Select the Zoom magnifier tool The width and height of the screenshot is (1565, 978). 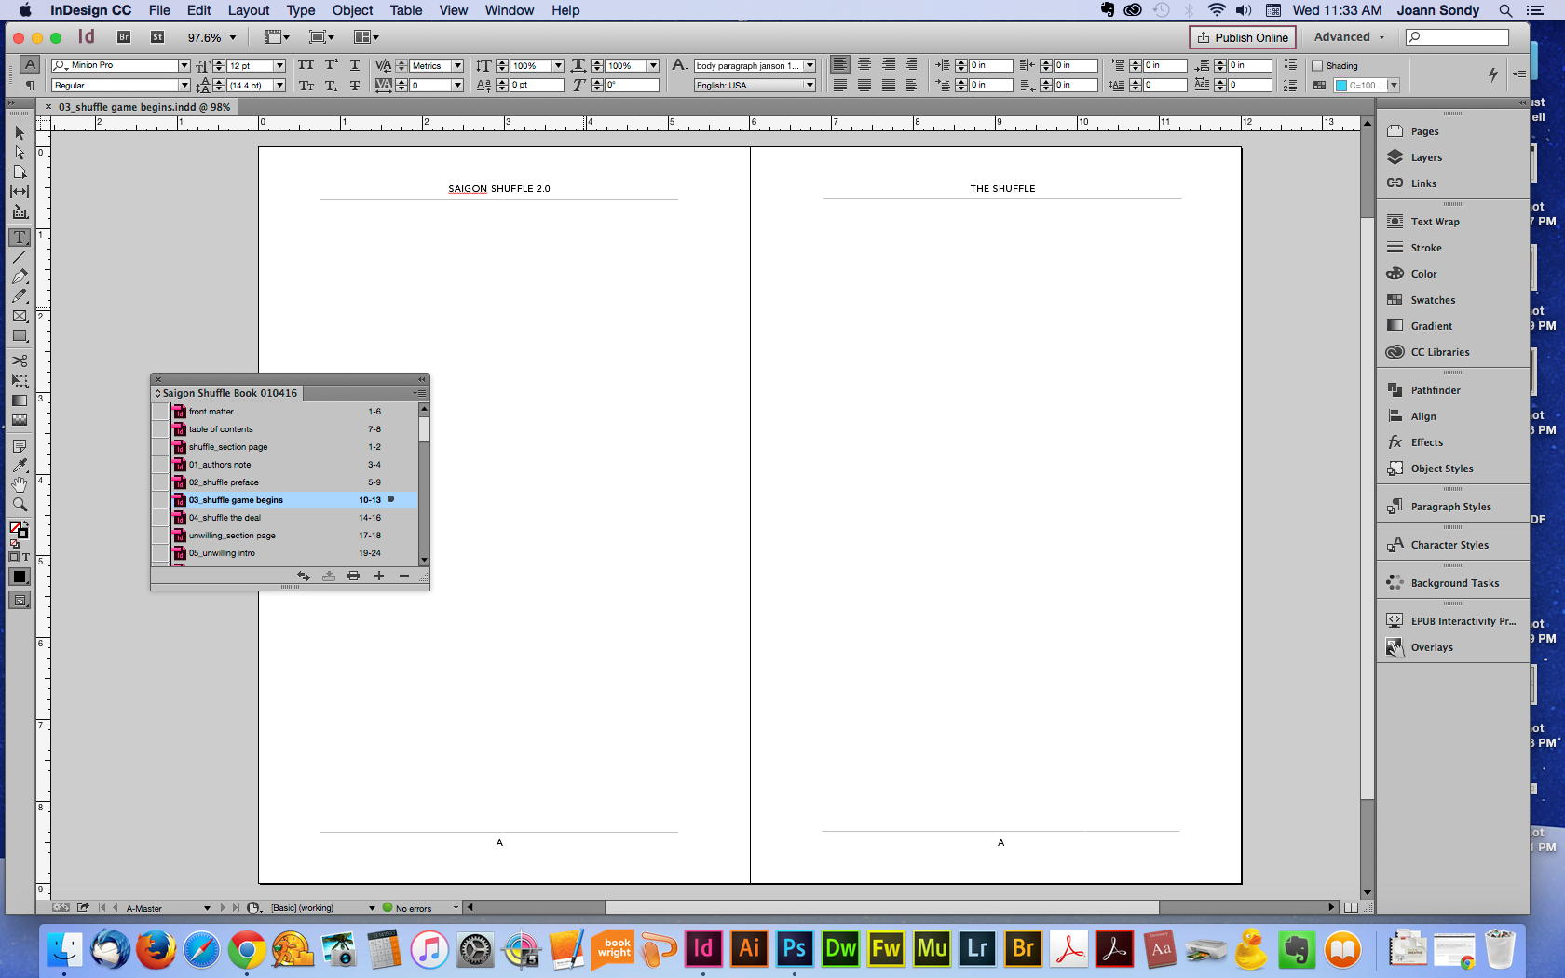pos(20,504)
